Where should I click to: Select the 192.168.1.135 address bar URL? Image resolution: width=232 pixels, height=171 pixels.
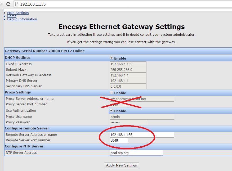click(33, 4)
